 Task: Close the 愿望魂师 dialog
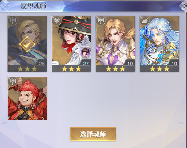(x=184, y=6)
